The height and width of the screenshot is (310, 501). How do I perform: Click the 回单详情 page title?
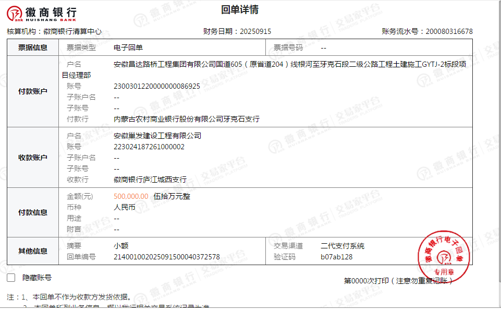point(239,10)
